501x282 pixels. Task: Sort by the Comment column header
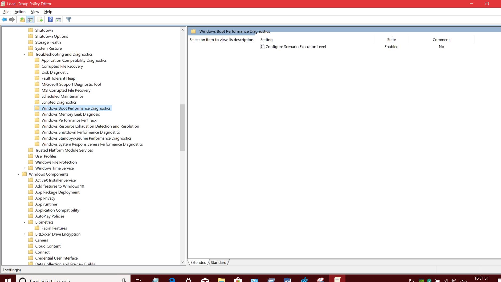(441, 40)
